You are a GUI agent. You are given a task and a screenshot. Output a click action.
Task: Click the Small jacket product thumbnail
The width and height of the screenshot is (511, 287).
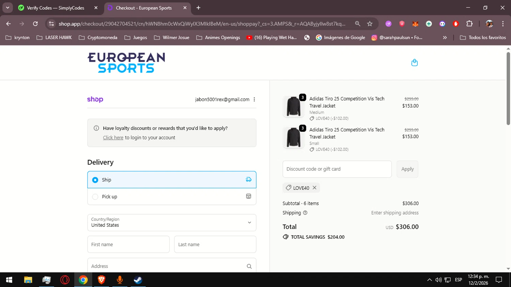point(293,137)
